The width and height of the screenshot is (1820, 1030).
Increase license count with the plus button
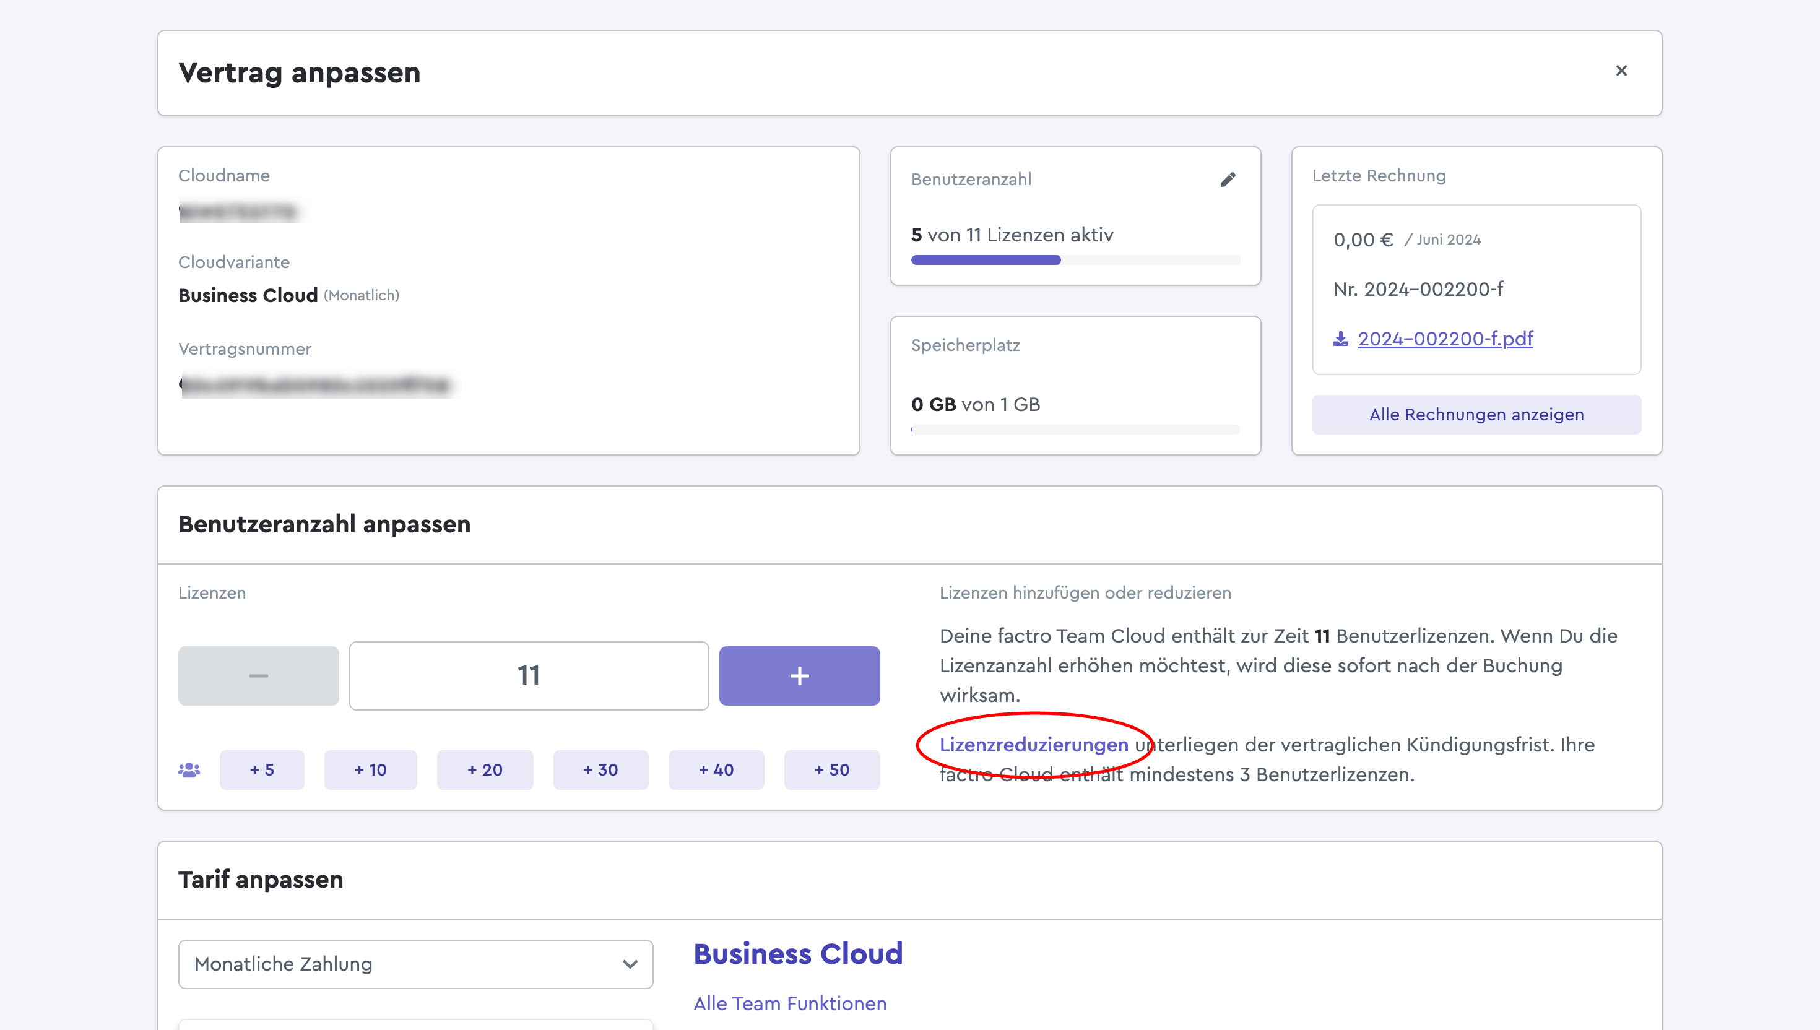[799, 675]
